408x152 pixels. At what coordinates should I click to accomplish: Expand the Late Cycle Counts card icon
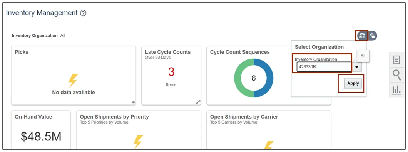(198, 102)
